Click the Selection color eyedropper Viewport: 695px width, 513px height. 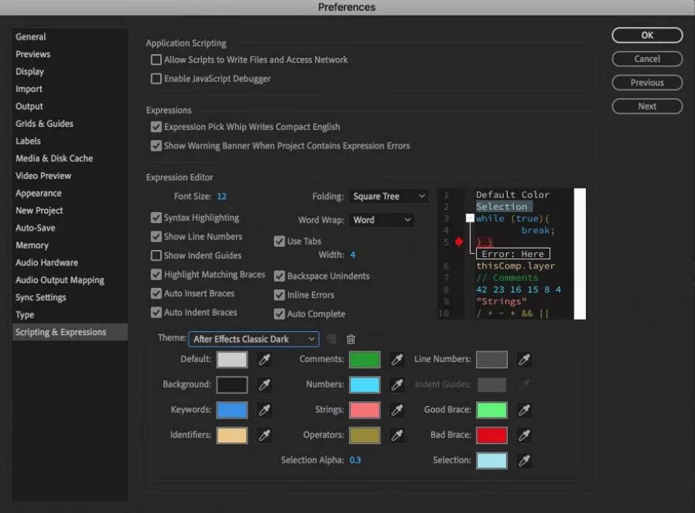point(524,460)
